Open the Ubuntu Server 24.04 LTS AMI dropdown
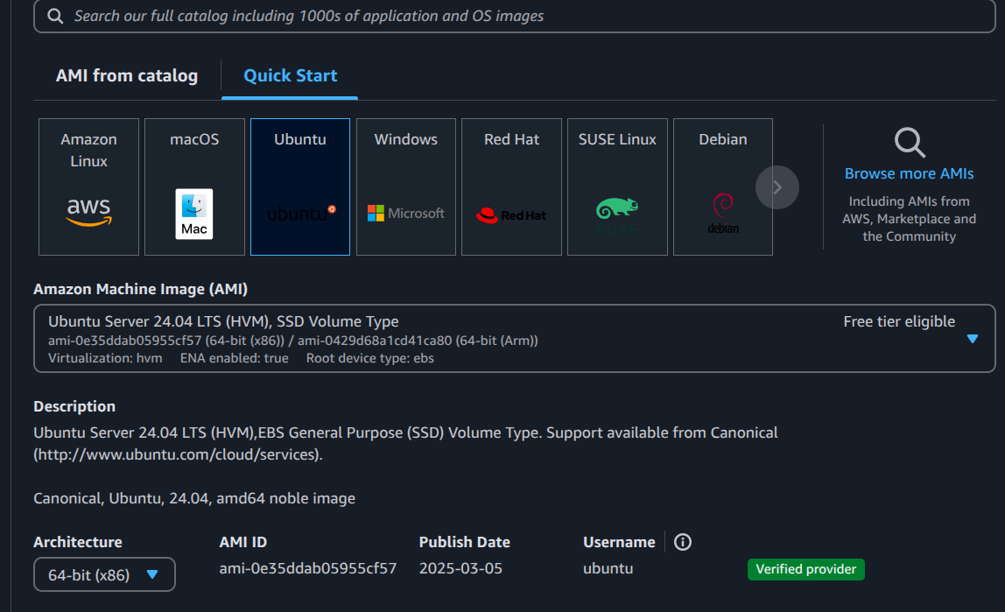Viewport: 1005px width, 612px height. click(x=514, y=338)
